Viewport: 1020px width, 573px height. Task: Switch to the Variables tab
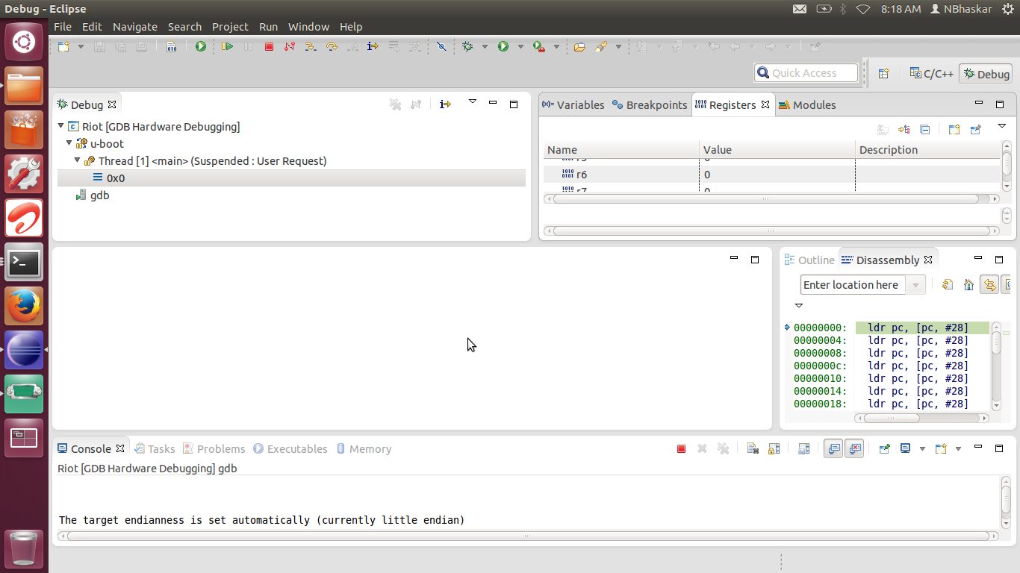[x=573, y=105]
